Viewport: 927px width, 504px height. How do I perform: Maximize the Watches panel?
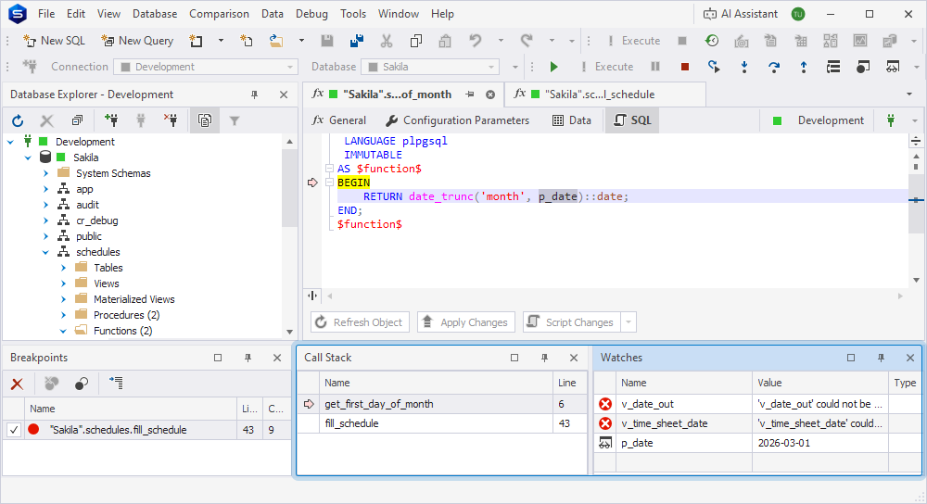851,358
